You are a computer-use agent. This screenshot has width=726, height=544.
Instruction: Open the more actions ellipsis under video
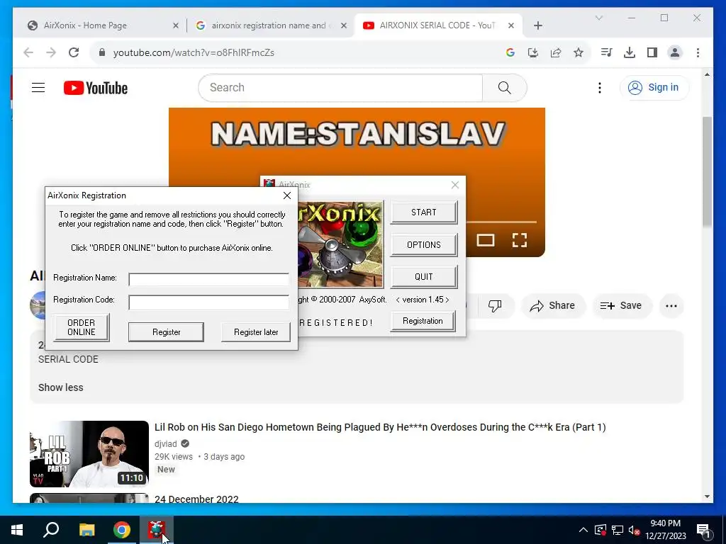coord(671,306)
